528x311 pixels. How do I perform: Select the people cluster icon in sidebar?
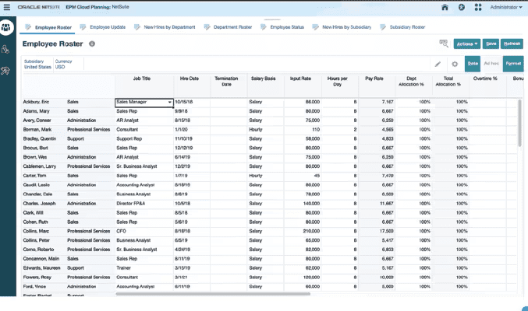point(8,28)
